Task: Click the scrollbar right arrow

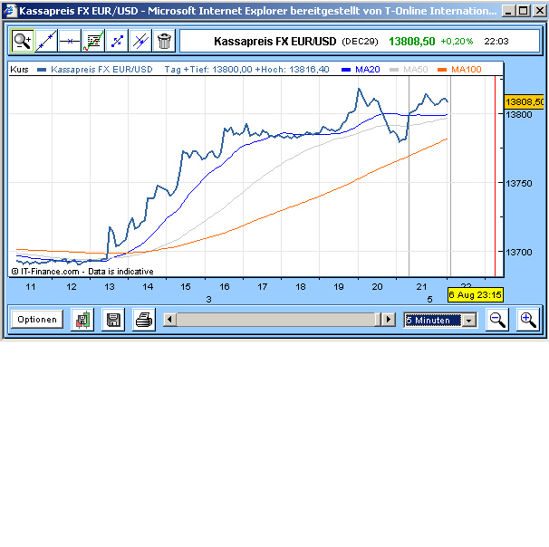Action: 389,320
